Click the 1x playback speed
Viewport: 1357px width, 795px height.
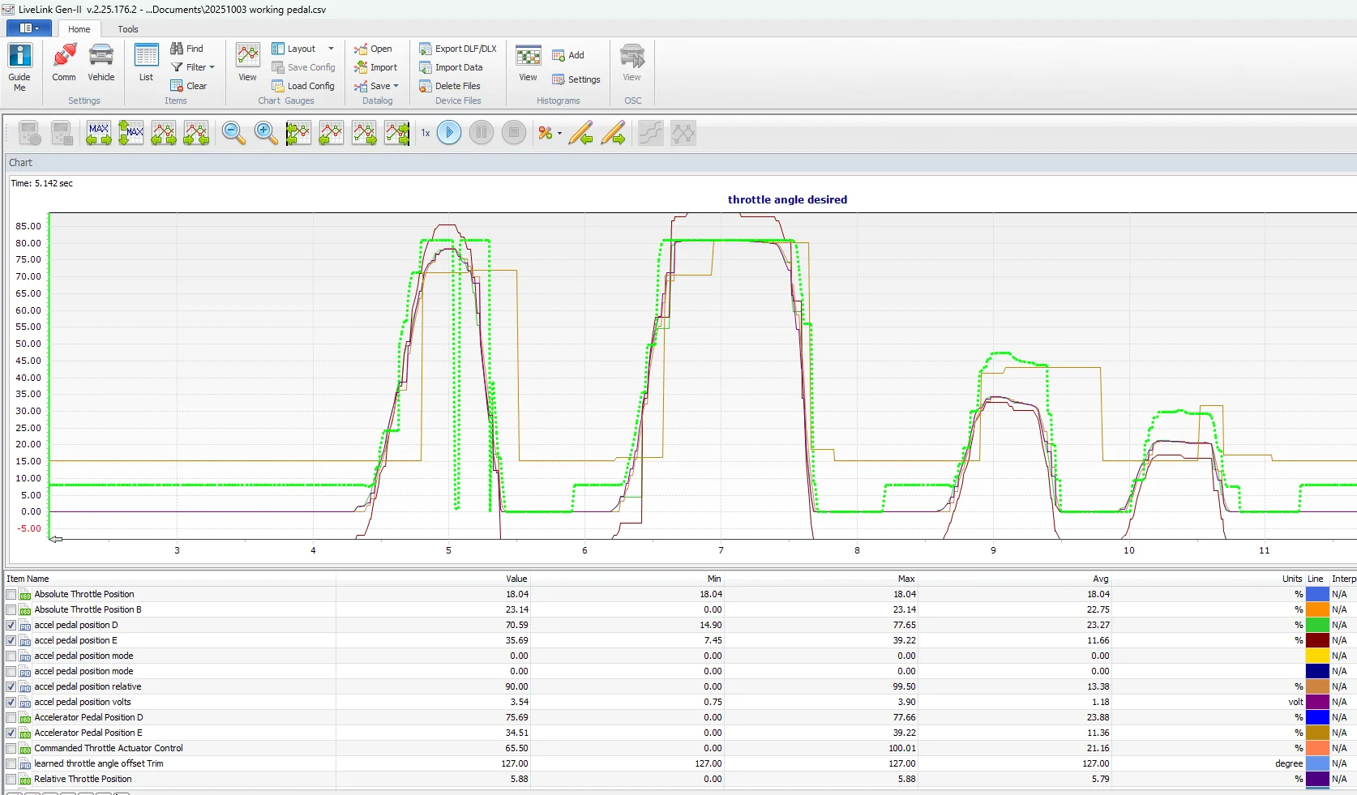click(426, 133)
